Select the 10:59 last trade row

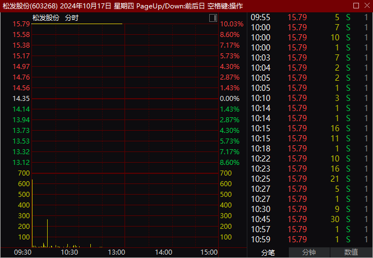[x=310, y=239]
